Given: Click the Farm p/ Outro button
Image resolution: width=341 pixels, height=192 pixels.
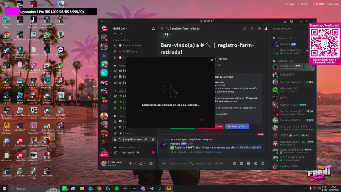Looking at the screenshot, I should (x=237, y=126).
